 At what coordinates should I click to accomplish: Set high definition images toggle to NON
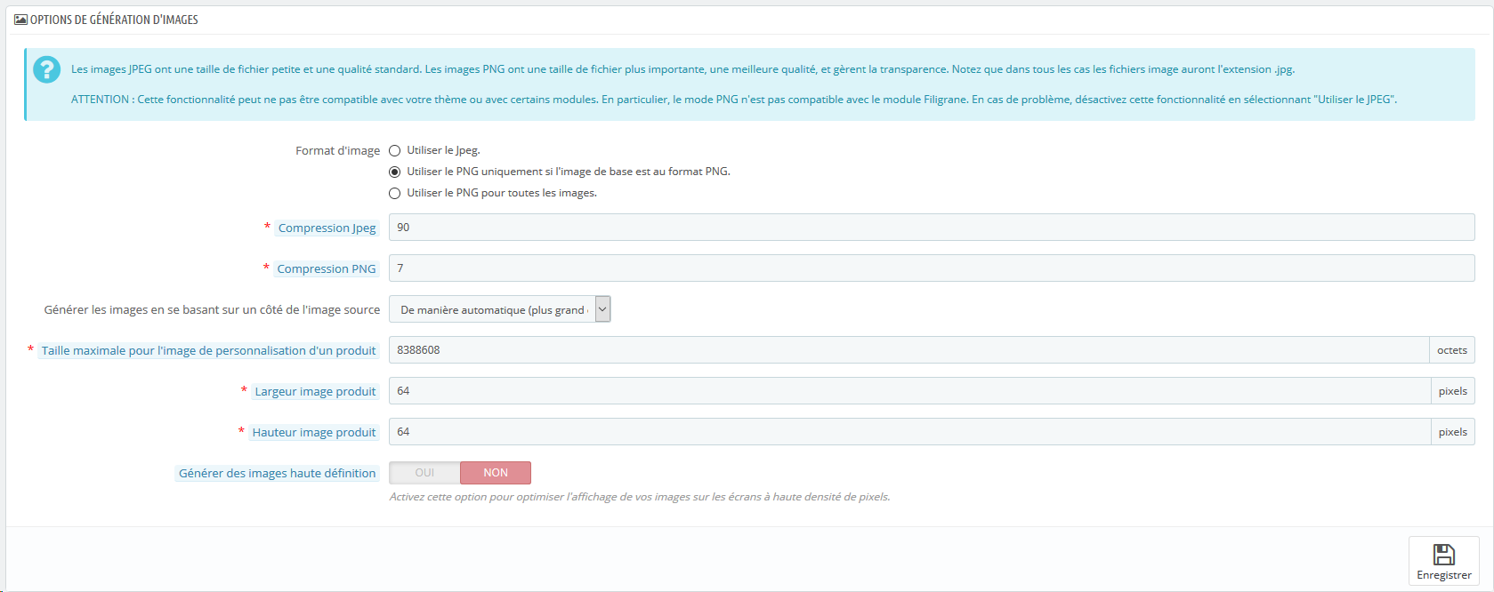(x=496, y=473)
